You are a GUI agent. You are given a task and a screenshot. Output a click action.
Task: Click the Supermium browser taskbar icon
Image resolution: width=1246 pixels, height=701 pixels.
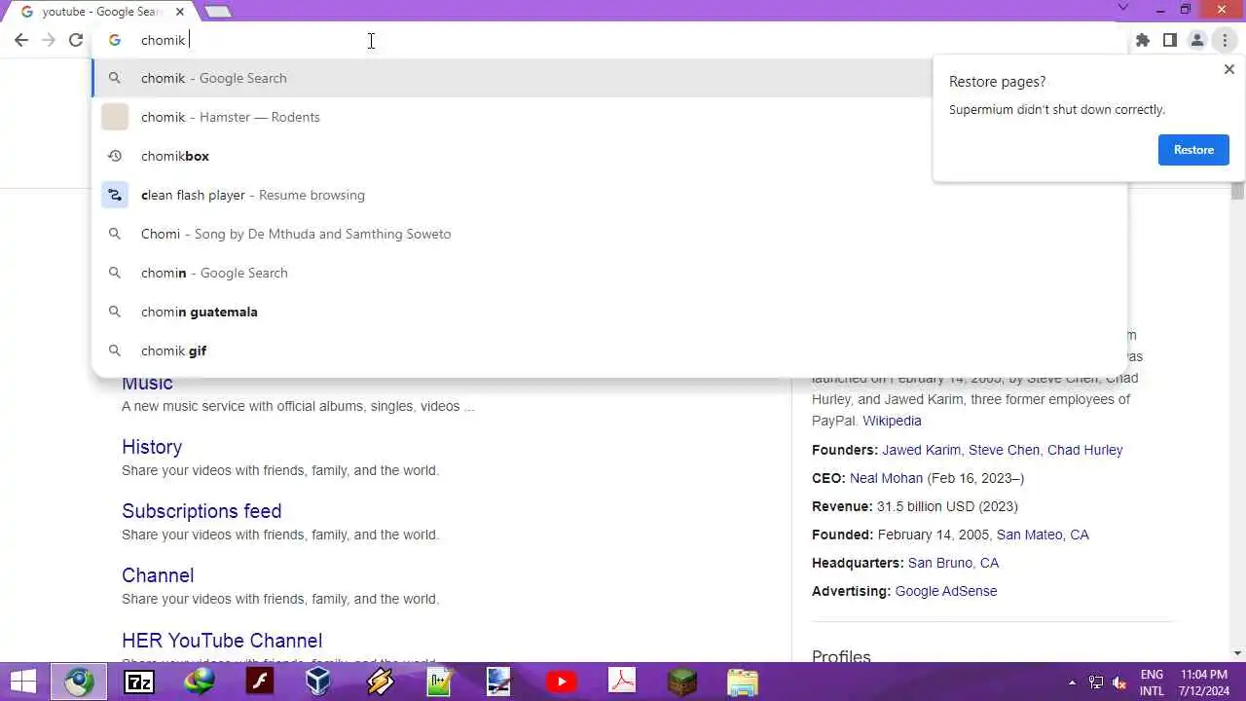point(80,682)
